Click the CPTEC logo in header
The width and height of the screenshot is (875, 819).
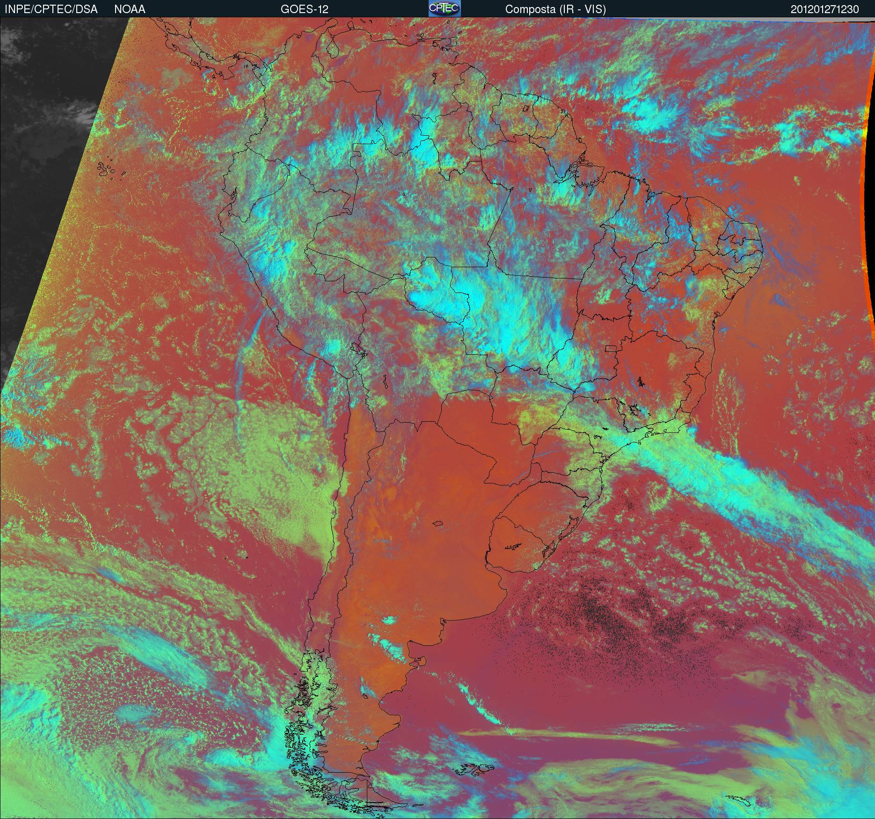point(445,8)
